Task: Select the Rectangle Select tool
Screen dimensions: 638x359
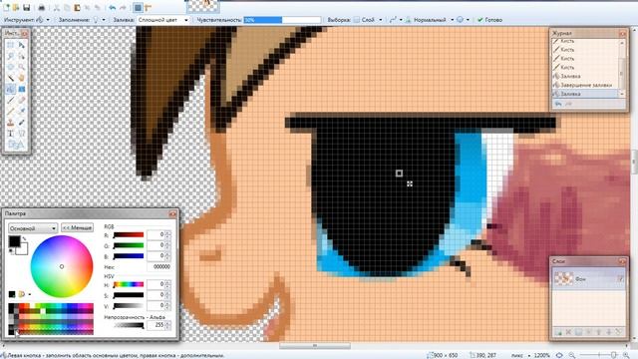Action: (11, 45)
